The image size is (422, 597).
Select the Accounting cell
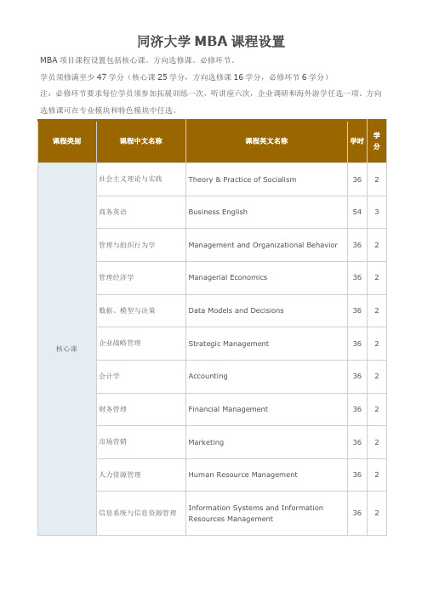point(266,377)
